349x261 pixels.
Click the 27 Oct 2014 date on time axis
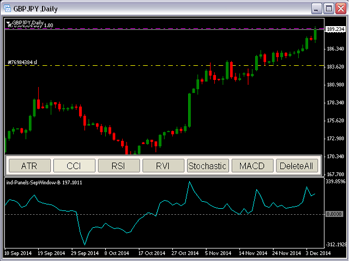point(185,253)
